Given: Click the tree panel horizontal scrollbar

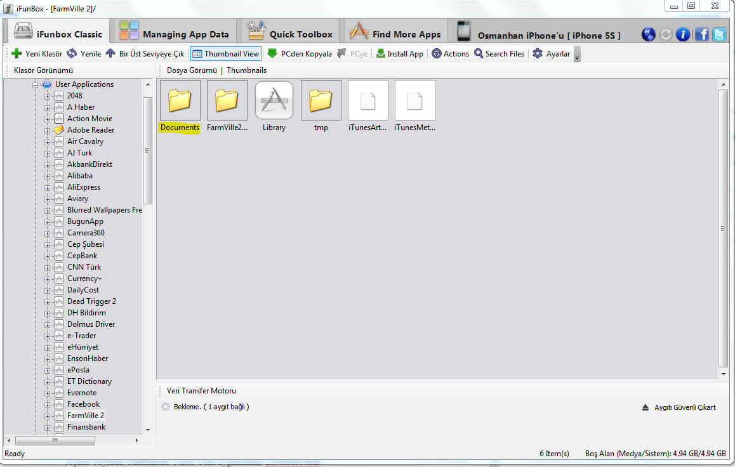Looking at the screenshot, I should coord(55,441).
